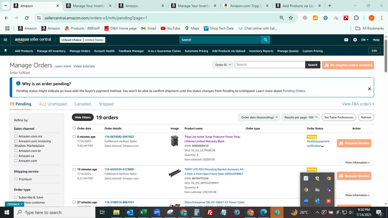Open the Outlook icon in tray popup
The image size is (388, 218).
click(317, 201)
